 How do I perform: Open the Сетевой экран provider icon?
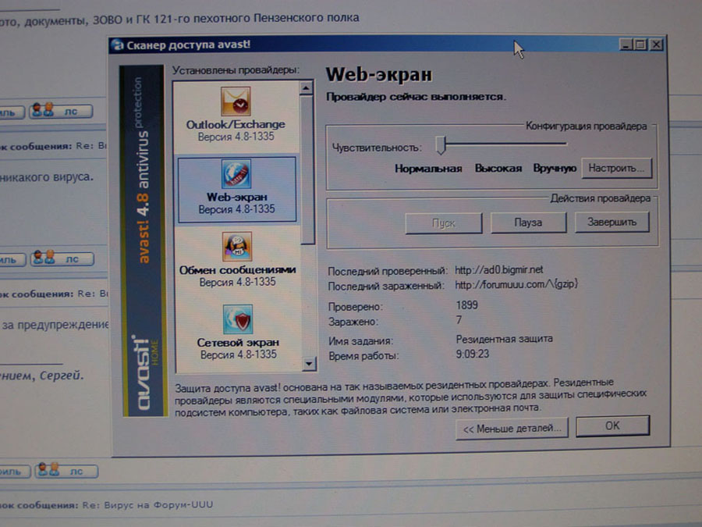237,319
